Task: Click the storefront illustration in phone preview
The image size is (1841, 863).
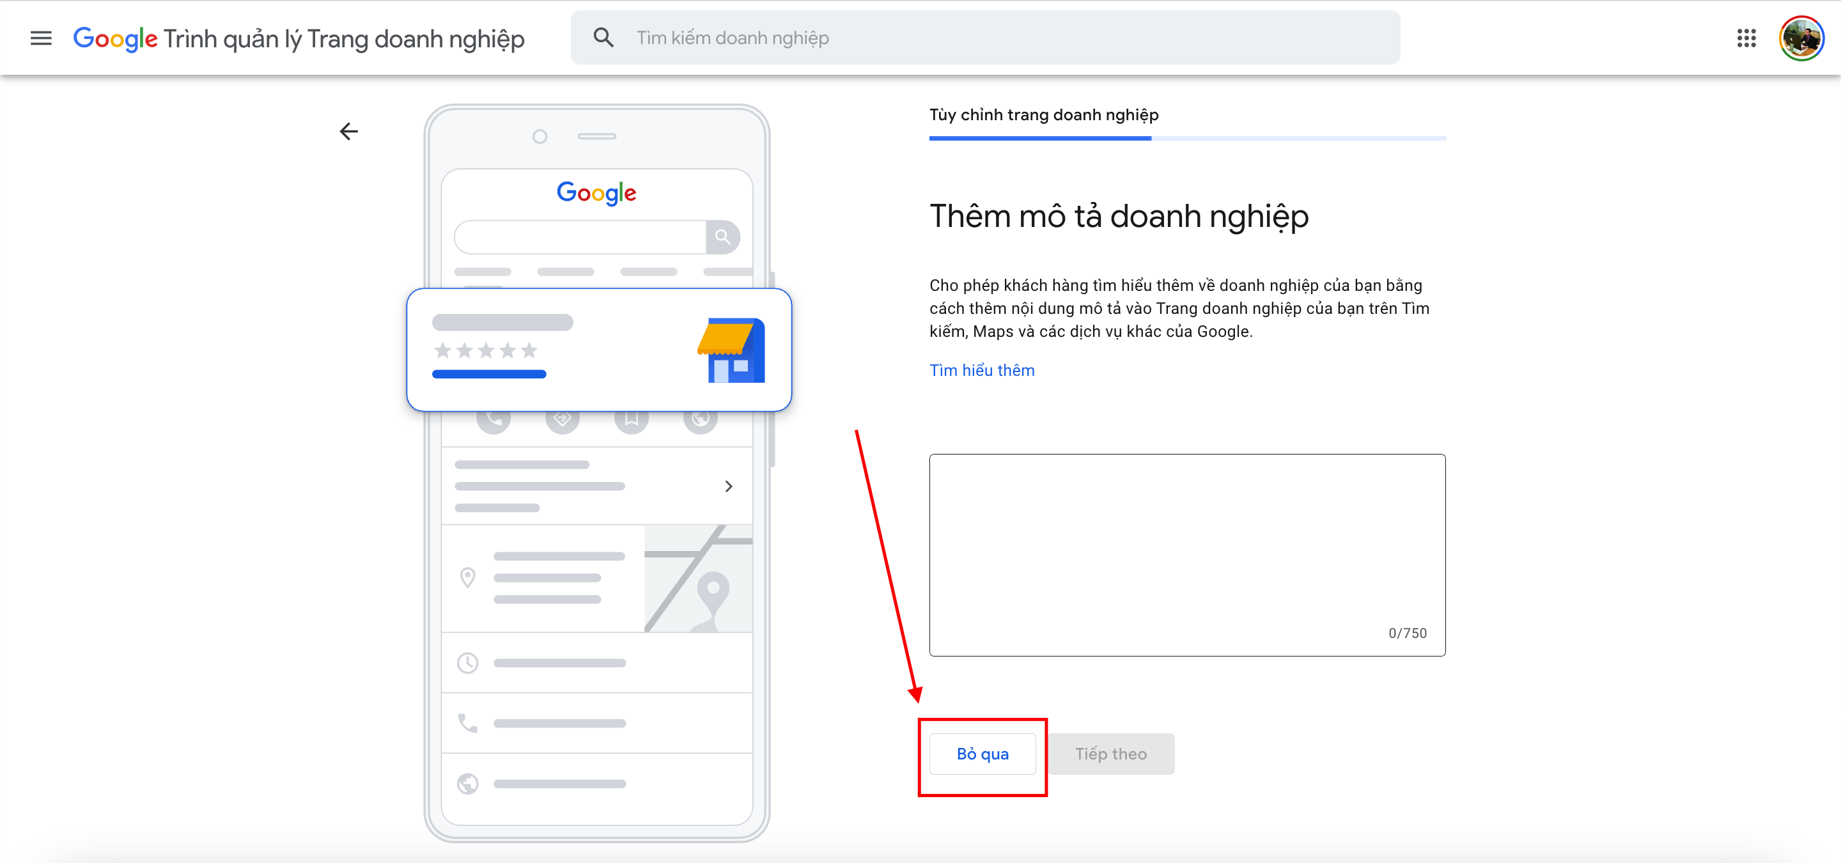Action: tap(731, 350)
